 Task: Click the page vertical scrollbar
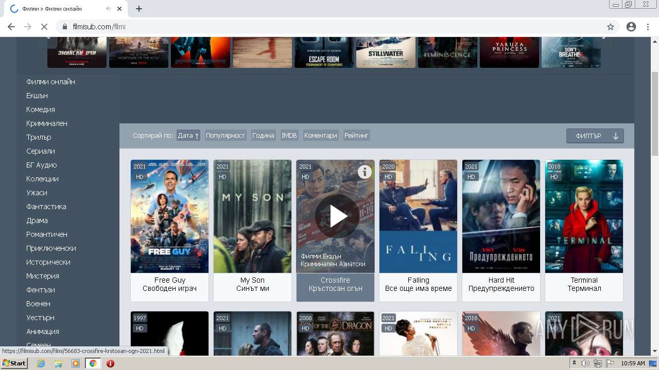click(654, 113)
